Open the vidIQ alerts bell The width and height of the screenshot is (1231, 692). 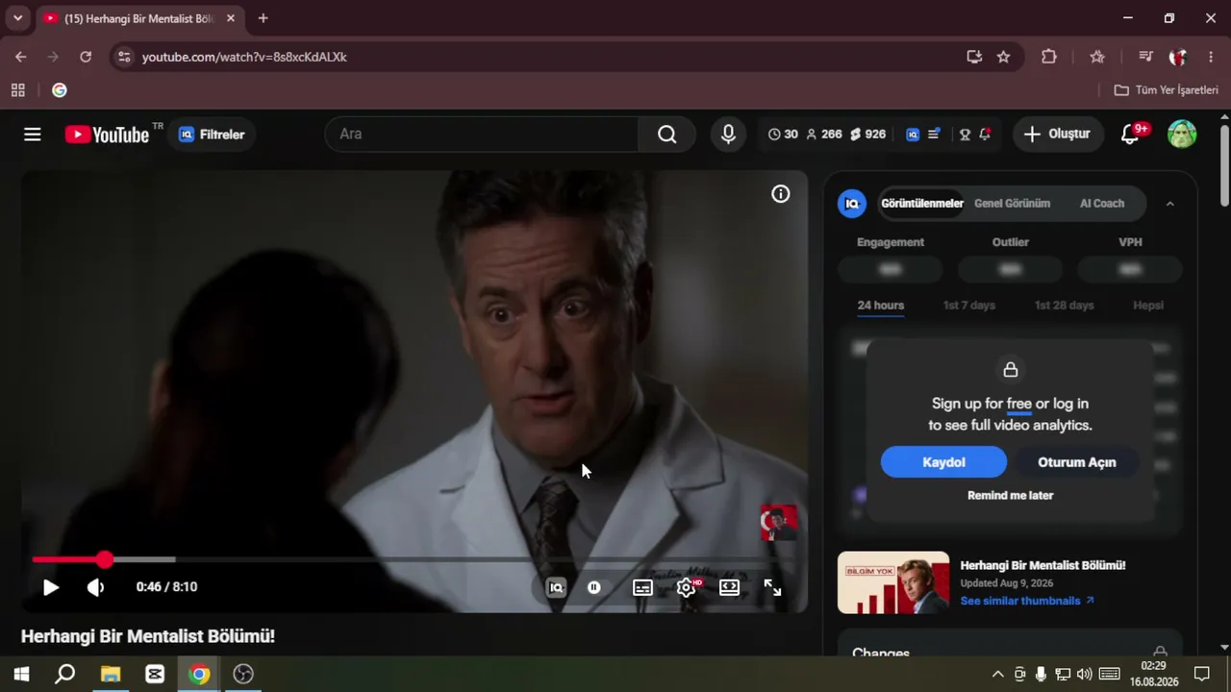click(x=985, y=135)
